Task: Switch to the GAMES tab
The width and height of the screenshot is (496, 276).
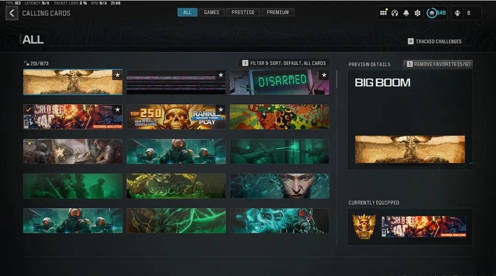Action: pos(211,12)
